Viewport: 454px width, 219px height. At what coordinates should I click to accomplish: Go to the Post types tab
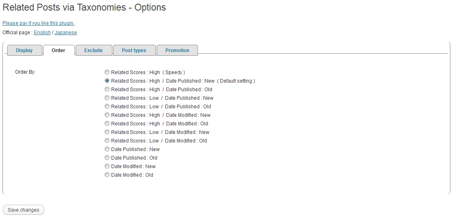coord(134,50)
